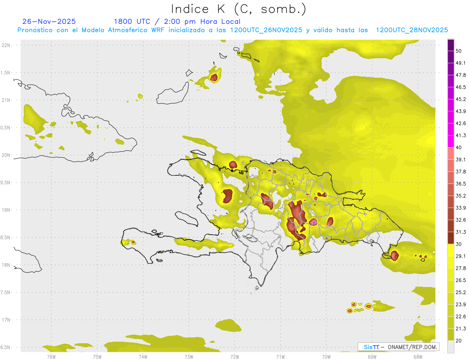This screenshot has height=362, width=469.
Task: Click the "23.9" color scale value
Action: coord(461,305)
